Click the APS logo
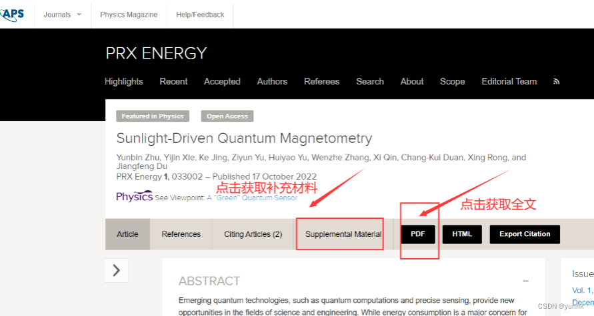 (12, 15)
